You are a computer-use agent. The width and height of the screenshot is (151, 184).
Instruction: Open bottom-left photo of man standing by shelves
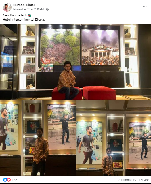[x=38, y=138]
